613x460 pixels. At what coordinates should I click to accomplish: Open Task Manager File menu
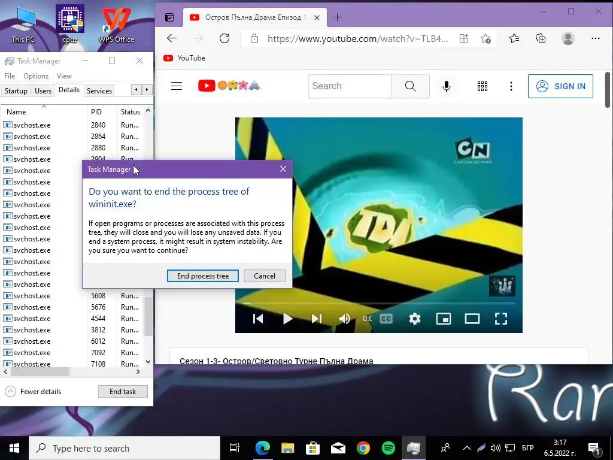10,76
